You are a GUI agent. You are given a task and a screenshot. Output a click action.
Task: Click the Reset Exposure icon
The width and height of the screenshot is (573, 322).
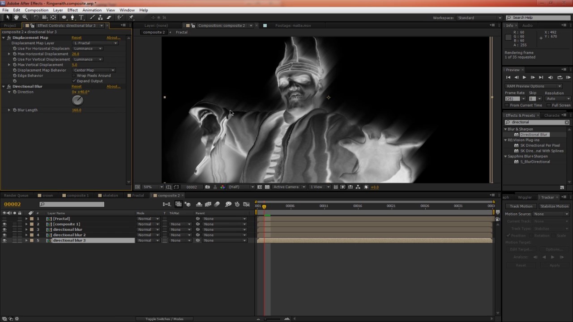pyautogui.click(x=366, y=187)
